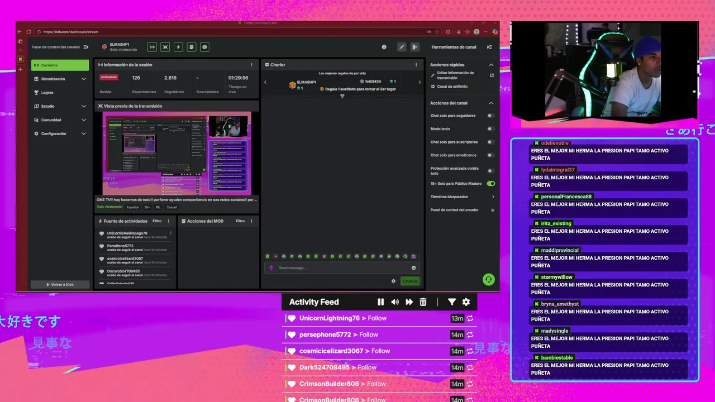Pause the Activity Feed
This screenshot has height=402, width=715.
(x=381, y=302)
